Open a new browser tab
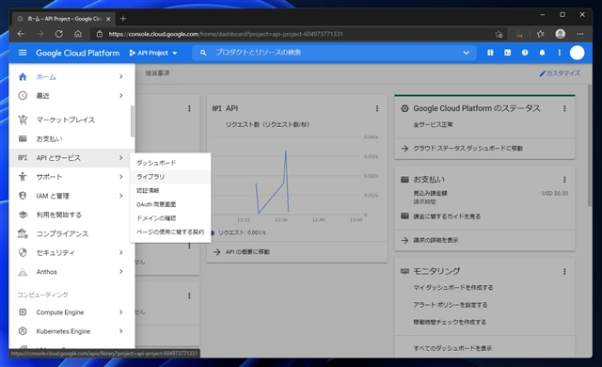This screenshot has width=602, height=367. (x=123, y=19)
